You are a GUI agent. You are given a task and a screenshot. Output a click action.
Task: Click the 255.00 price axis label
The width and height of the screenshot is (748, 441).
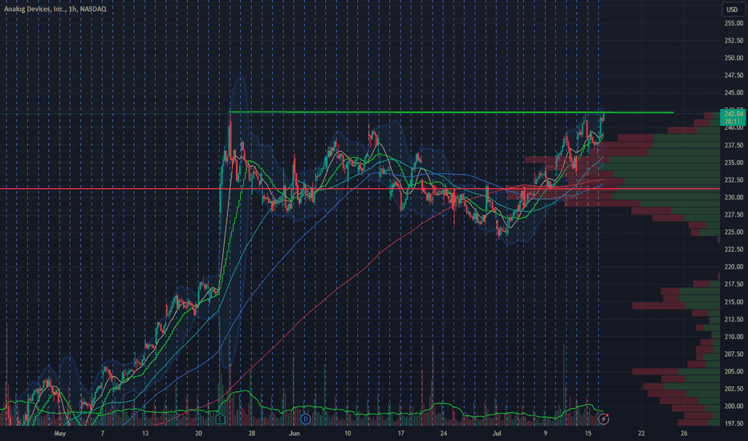pos(734,23)
